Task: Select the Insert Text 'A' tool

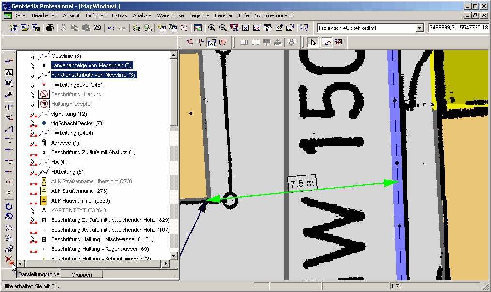Action: point(8,73)
